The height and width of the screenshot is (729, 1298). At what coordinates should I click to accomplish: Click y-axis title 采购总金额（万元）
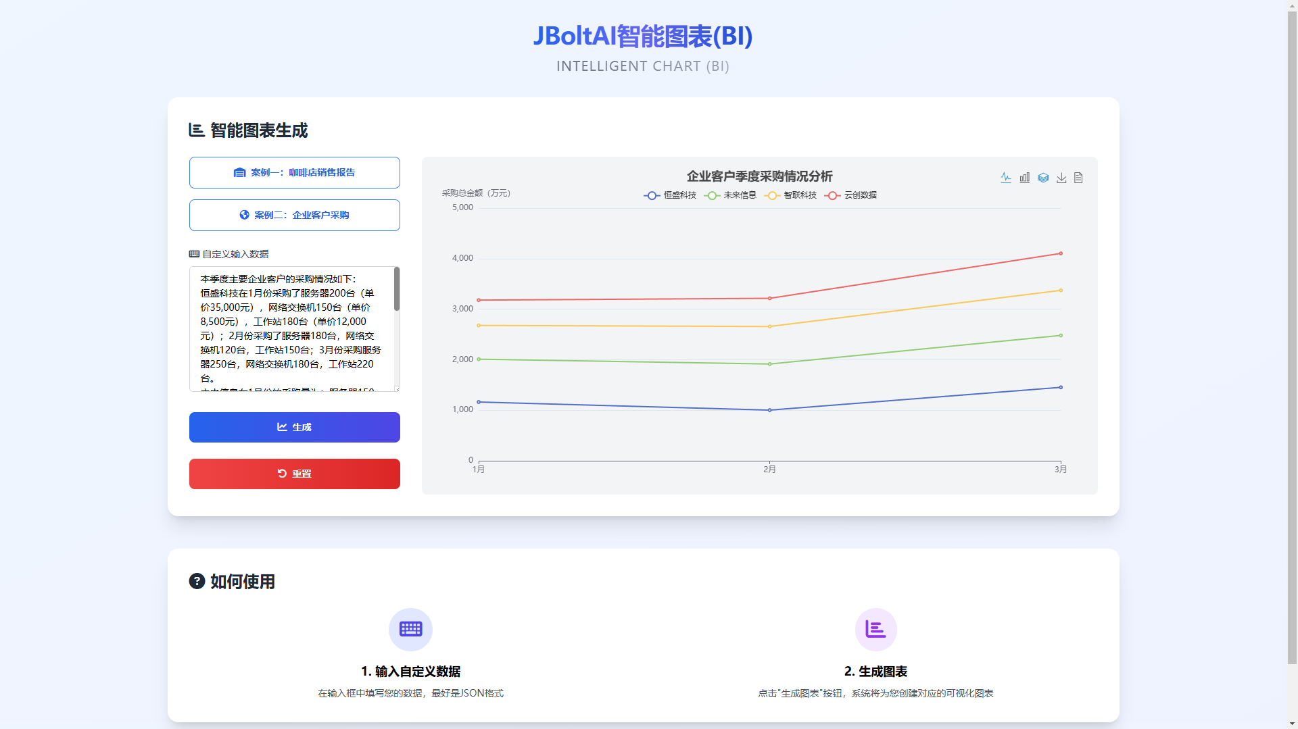pos(477,193)
